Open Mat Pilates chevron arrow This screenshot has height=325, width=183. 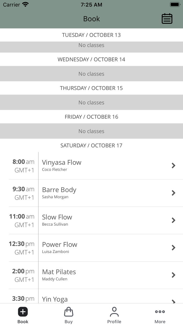(173, 275)
